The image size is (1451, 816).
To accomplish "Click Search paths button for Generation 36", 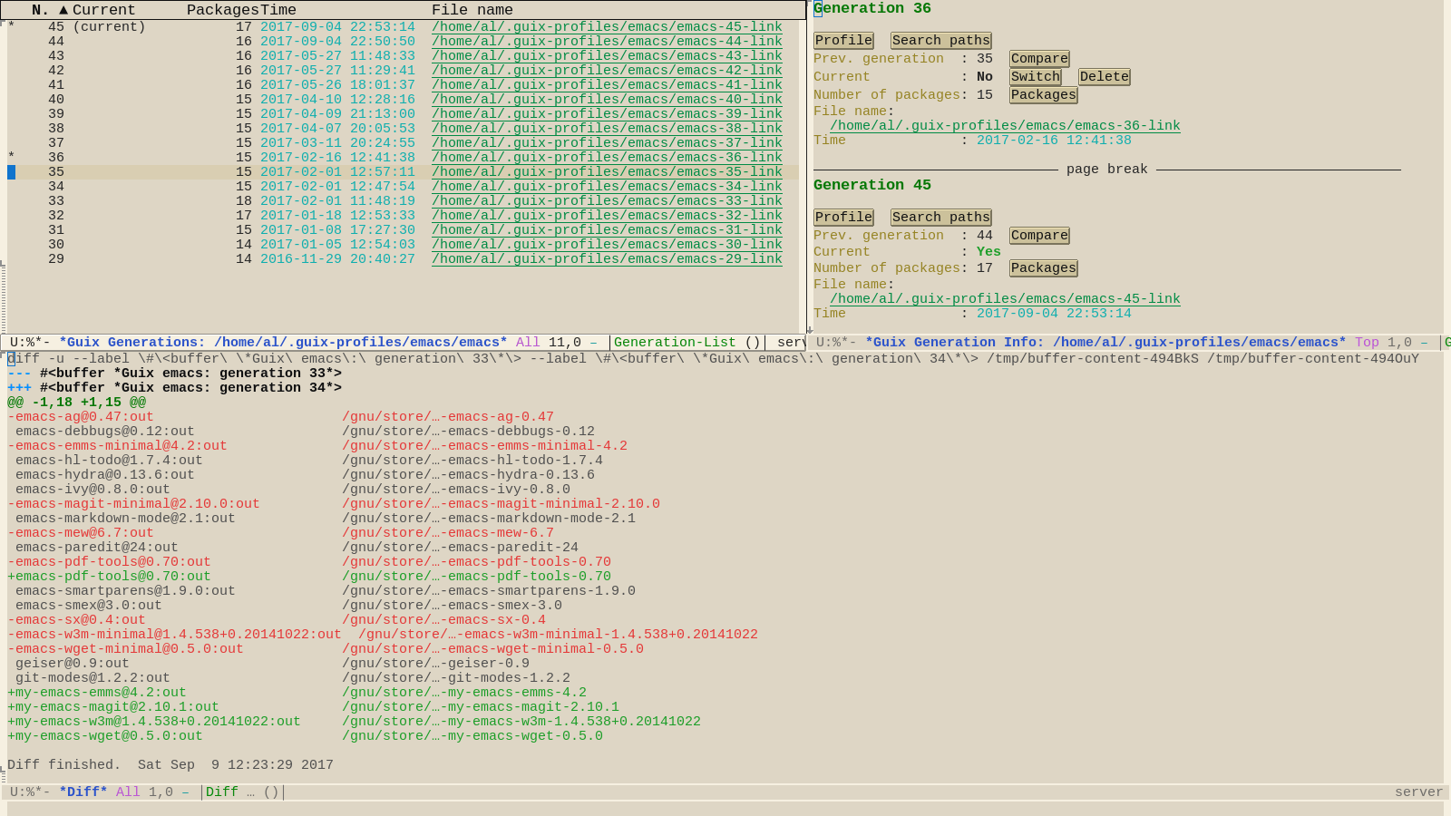I will coord(940,41).
